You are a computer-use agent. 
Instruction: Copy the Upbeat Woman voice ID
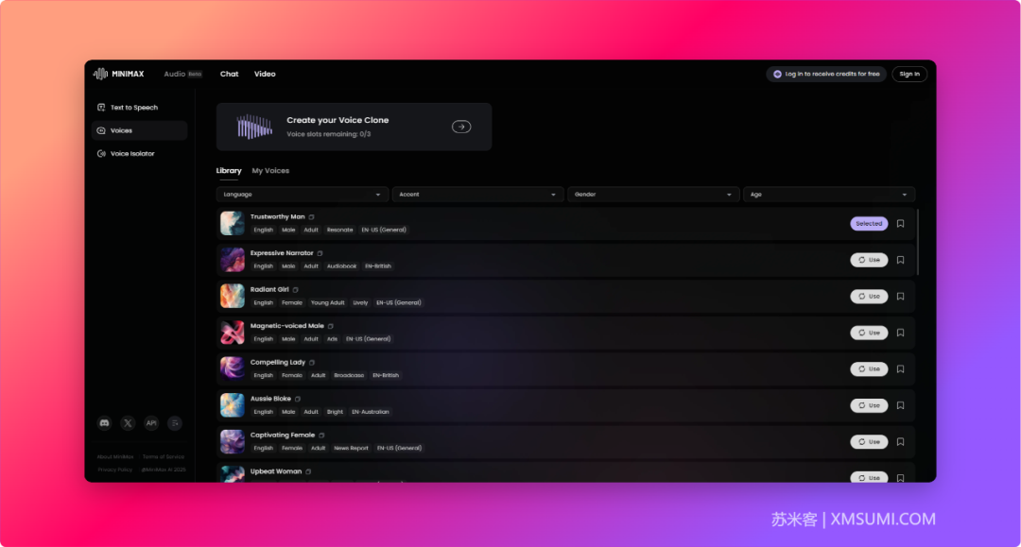pyautogui.click(x=308, y=472)
